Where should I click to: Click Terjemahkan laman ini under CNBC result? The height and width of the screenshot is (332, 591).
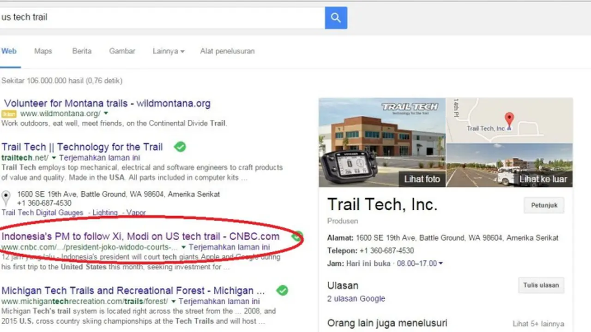click(229, 247)
